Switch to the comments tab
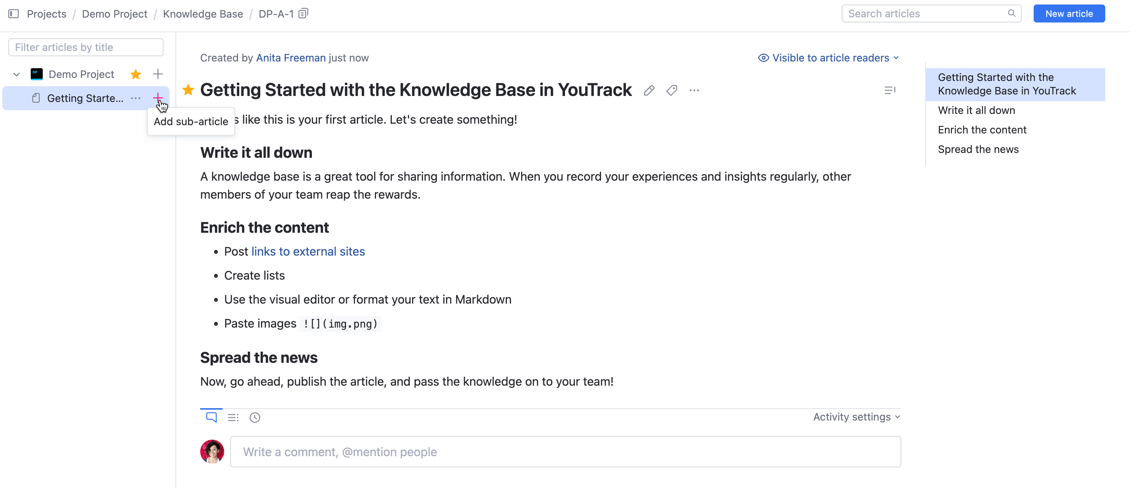The width and height of the screenshot is (1136, 488). (211, 417)
